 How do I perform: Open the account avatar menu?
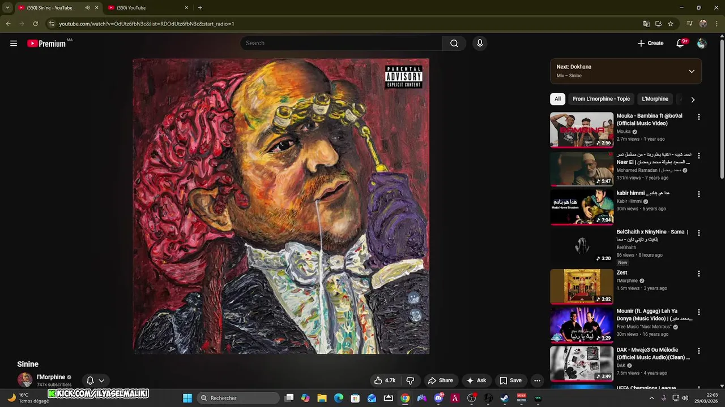702,44
